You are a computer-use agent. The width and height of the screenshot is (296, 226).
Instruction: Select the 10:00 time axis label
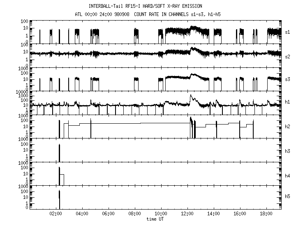pos(161,214)
